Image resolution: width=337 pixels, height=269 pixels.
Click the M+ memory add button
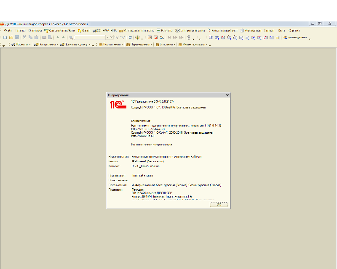175,37
